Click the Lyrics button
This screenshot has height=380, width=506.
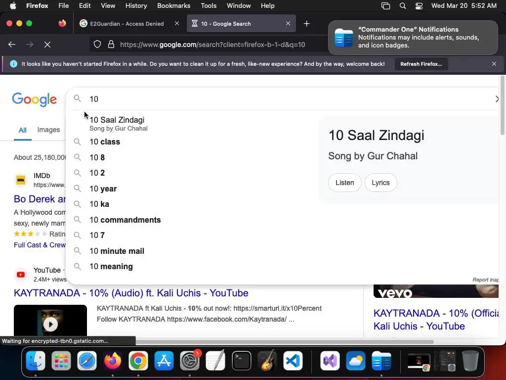pyautogui.click(x=381, y=183)
